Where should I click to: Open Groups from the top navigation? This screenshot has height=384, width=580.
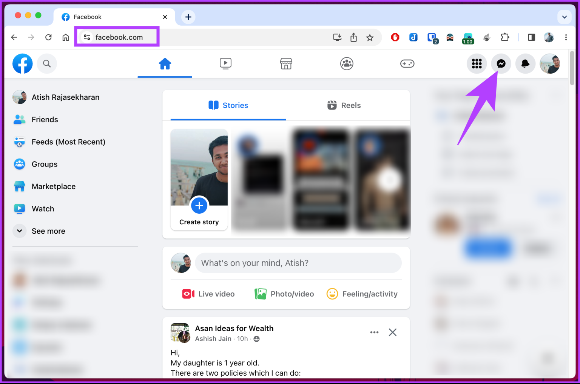347,63
